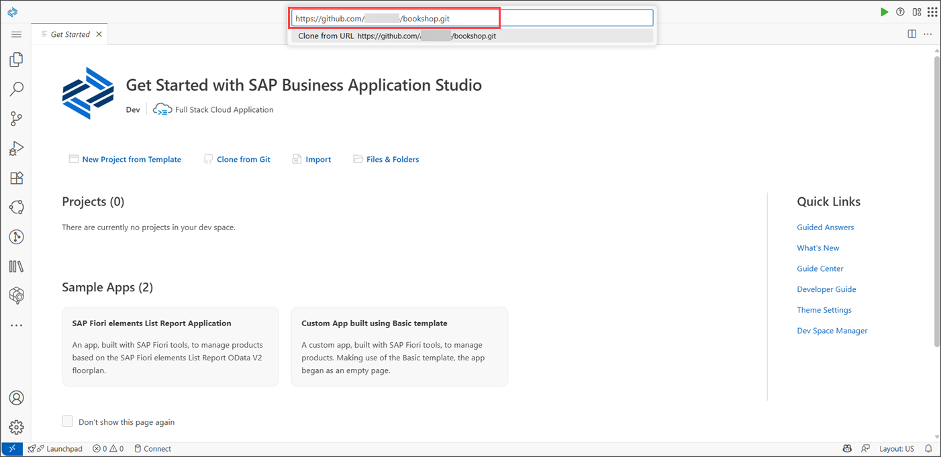
Task: Click the green Run play icon
Action: click(884, 11)
